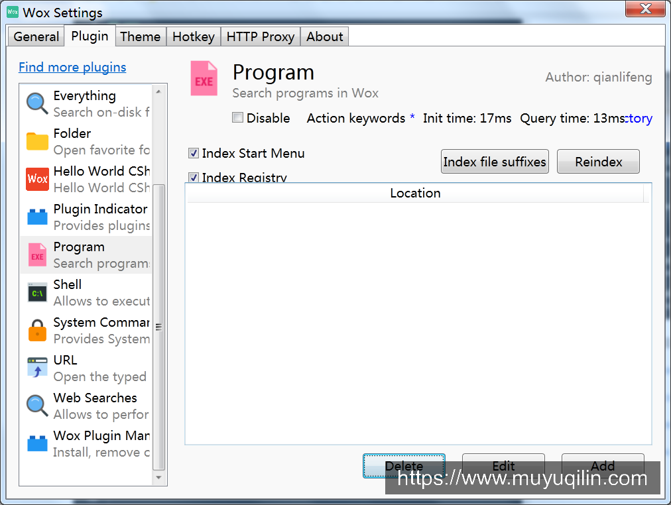Select the Hello World CSharp plugin title
This screenshot has width=671, height=505.
tap(102, 171)
